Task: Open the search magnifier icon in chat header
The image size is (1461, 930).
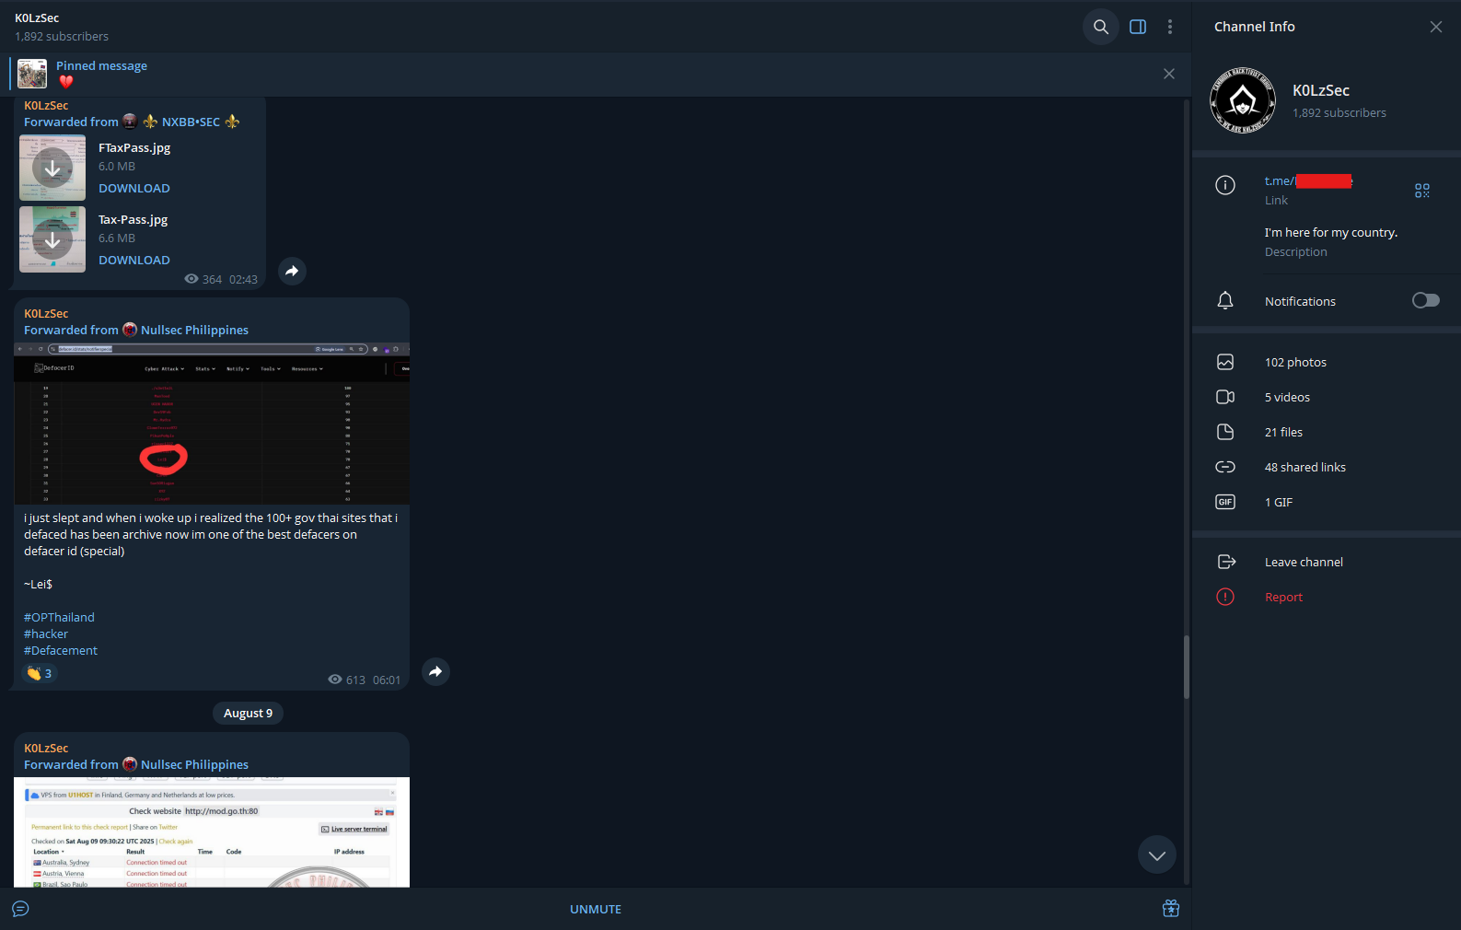Action: [1100, 27]
